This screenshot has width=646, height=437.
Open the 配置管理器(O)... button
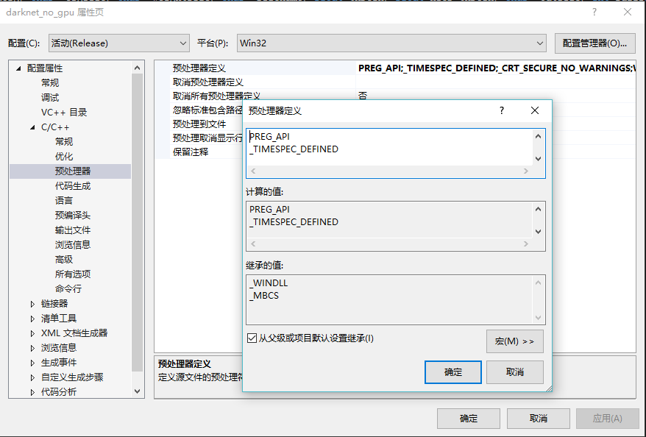click(x=594, y=43)
